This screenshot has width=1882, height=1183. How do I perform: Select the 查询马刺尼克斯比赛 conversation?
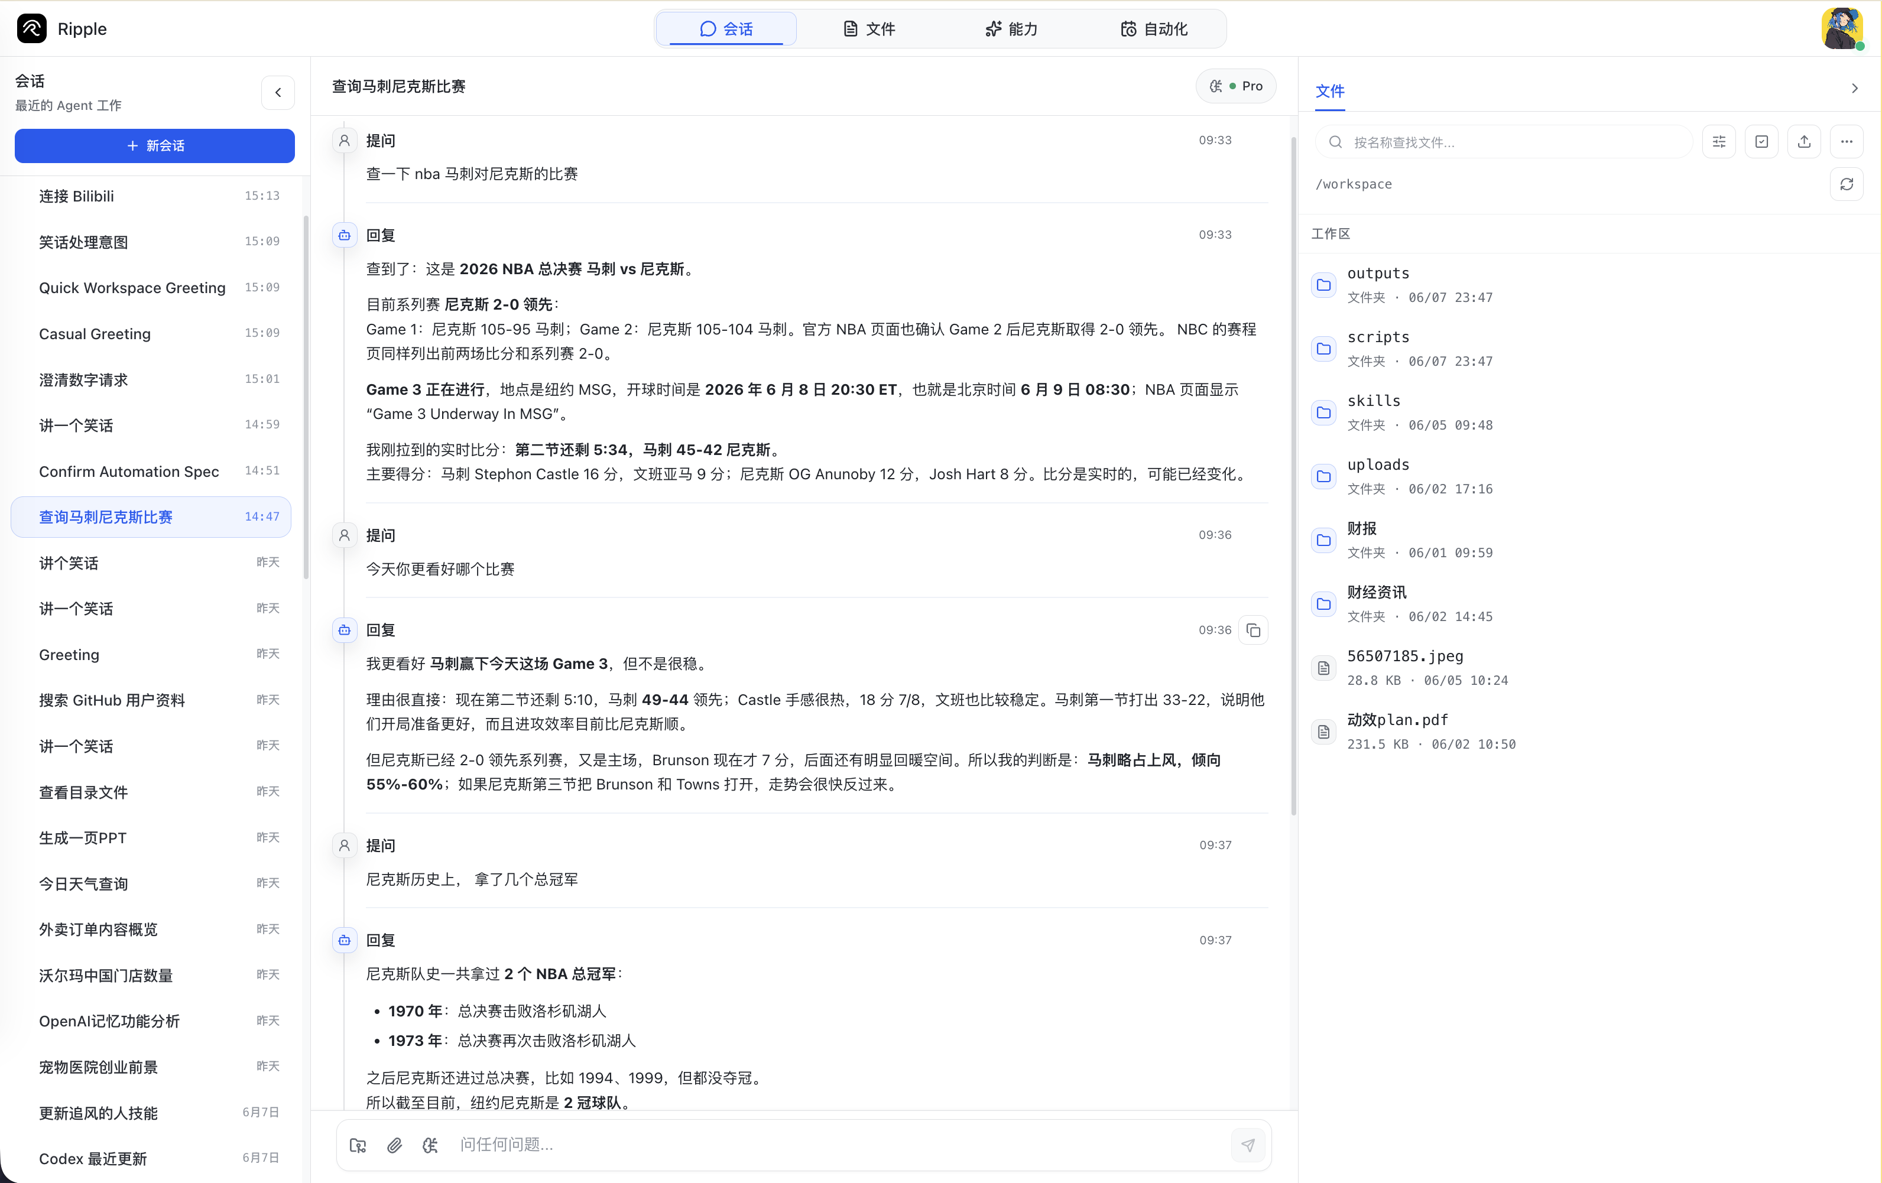coord(152,516)
